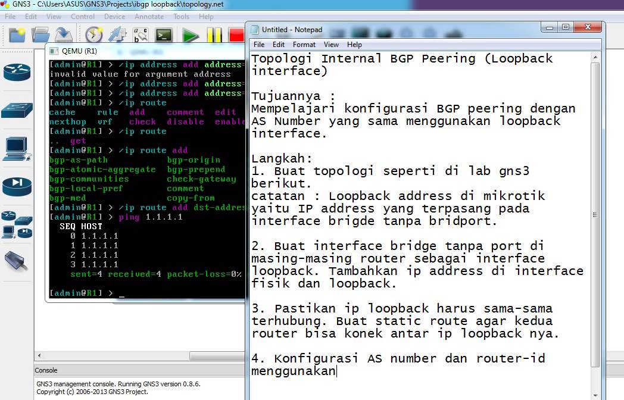Open console to all devices icon
The width and height of the screenshot is (624, 400).
(x=164, y=35)
